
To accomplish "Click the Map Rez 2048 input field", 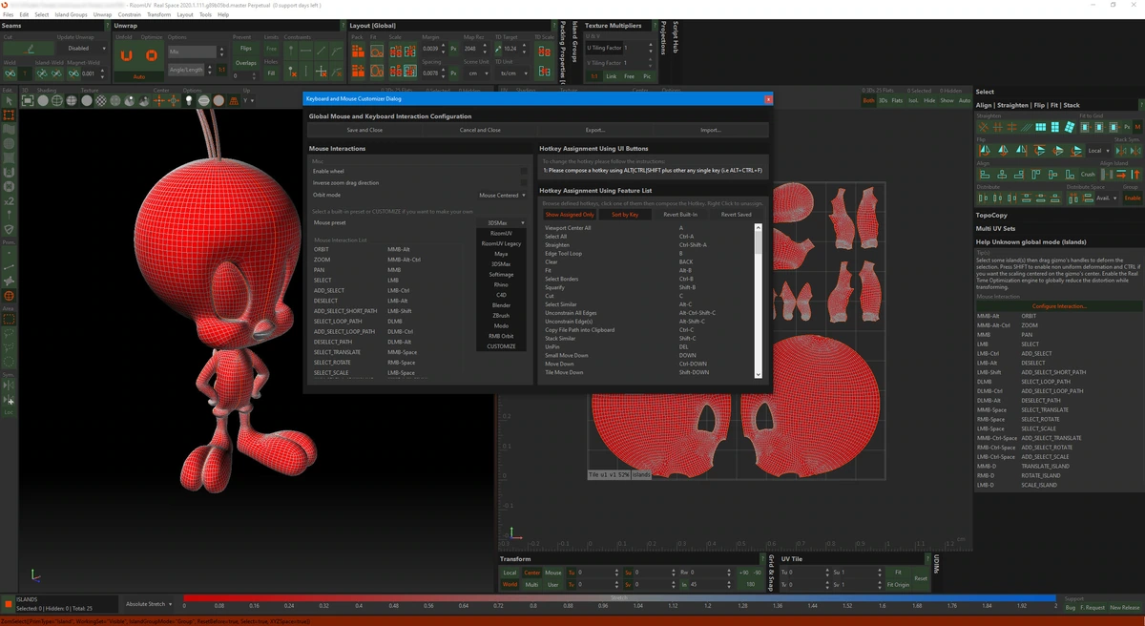I will 471,48.
